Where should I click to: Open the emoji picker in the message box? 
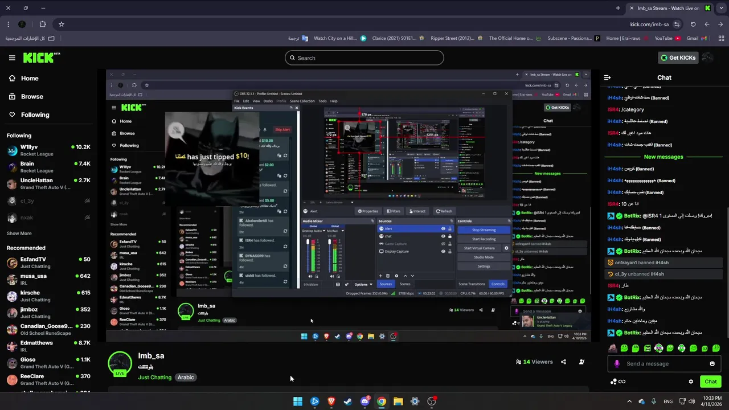(x=712, y=364)
